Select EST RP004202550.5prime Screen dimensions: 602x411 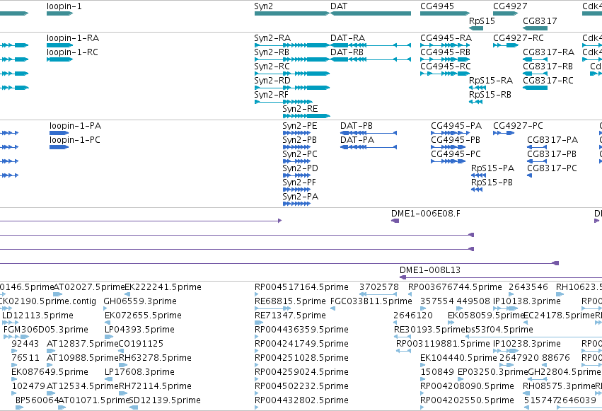click(422, 407)
